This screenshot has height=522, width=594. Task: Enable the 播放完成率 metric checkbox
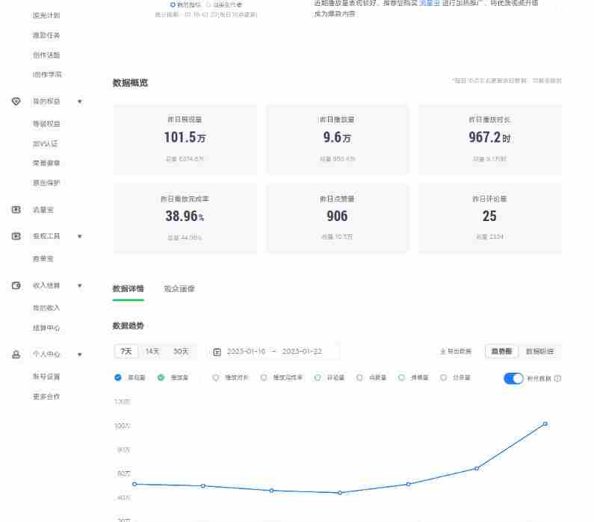pos(264,377)
